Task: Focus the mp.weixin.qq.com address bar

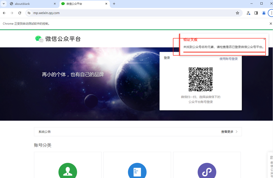Action: click(134, 13)
